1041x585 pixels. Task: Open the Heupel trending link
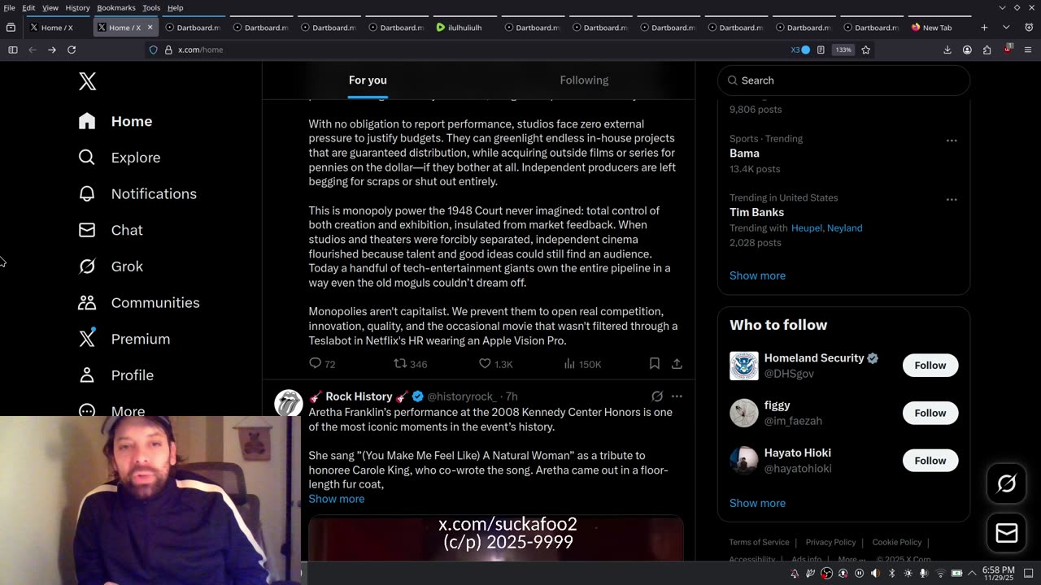806,228
